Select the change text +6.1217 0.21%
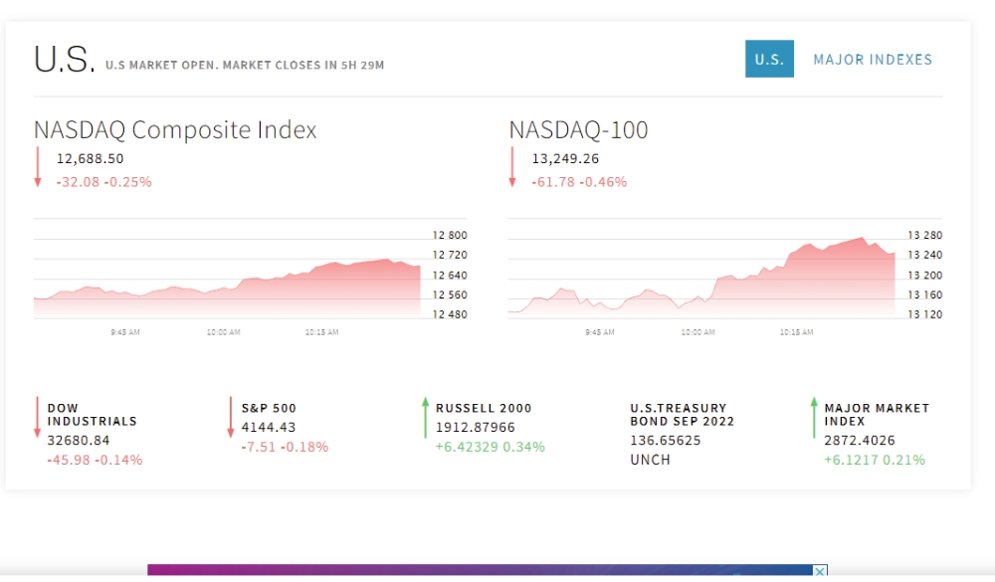The image size is (995, 582). pyautogui.click(x=875, y=461)
